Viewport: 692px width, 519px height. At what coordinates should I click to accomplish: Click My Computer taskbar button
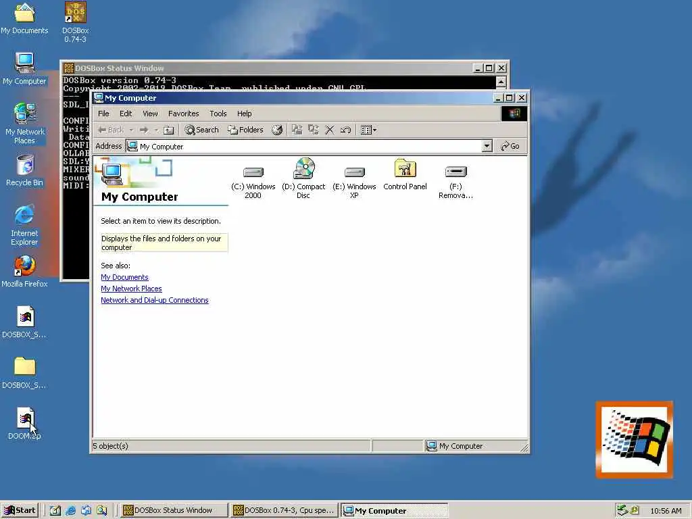click(395, 511)
